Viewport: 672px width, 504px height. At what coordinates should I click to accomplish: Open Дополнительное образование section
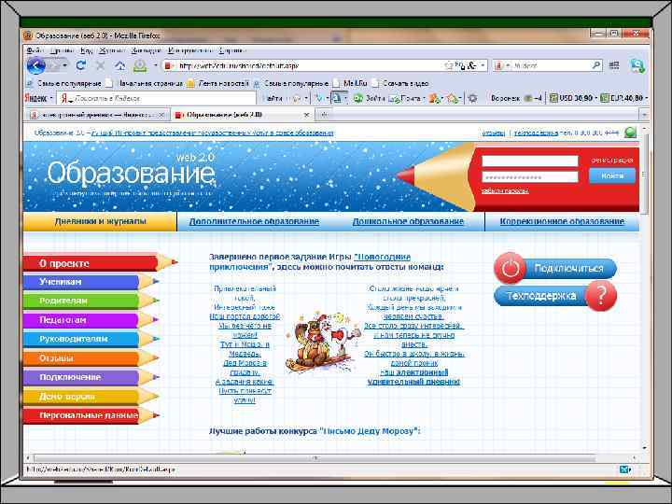pos(254,221)
